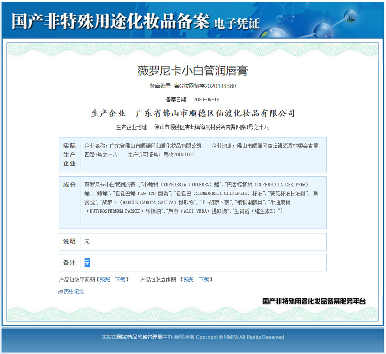This screenshot has height=354, width=386.
Task: Click the 无 value in 说明 row
Action: pyautogui.click(x=87, y=241)
